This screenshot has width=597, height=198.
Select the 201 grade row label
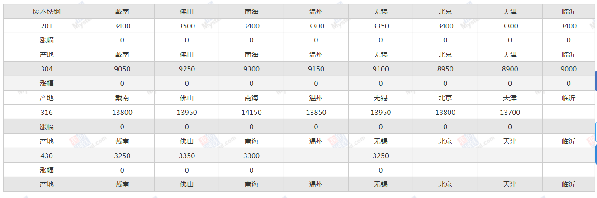pos(47,26)
